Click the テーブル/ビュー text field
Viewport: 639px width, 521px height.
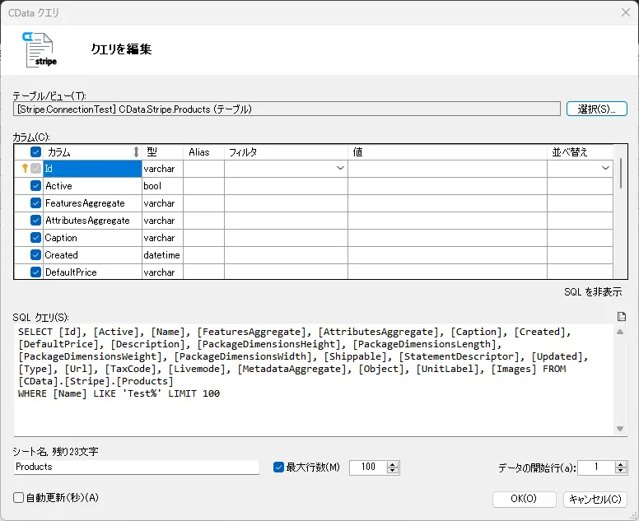click(287, 109)
